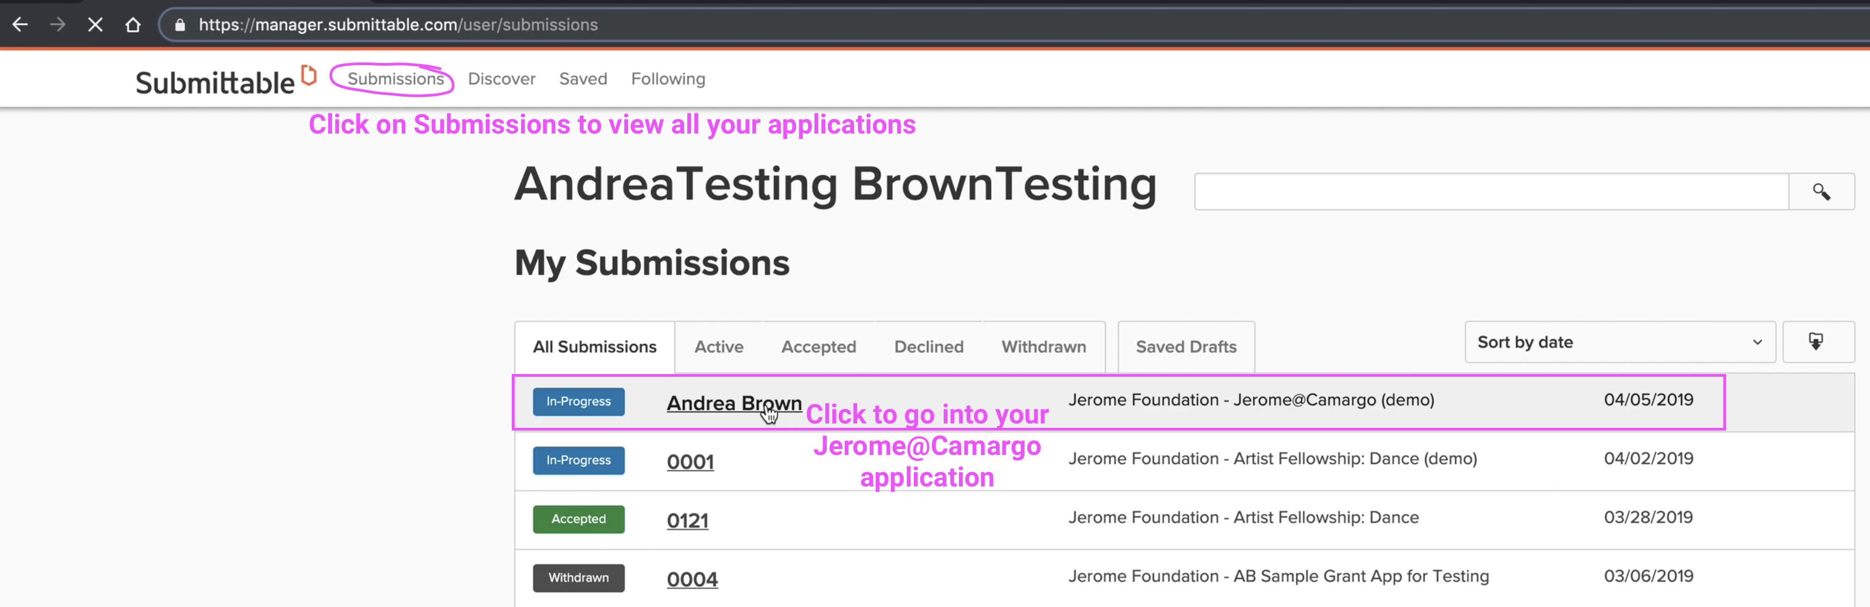Click 'Jerome Foundation - Artist Fellowship: Dance (demo)'
Viewport: 1870px width, 607px height.
click(x=1272, y=458)
